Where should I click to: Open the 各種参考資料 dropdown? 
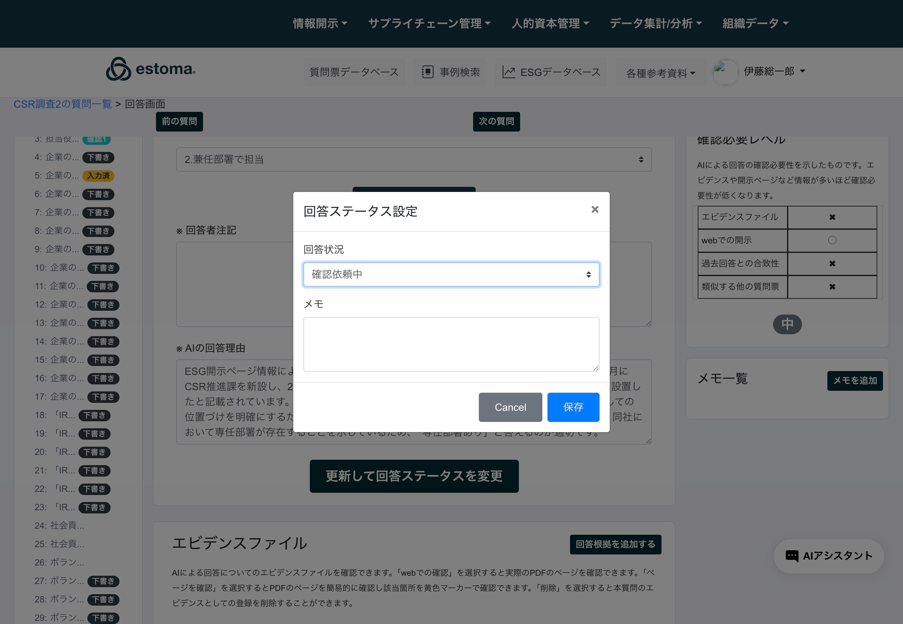coord(660,73)
